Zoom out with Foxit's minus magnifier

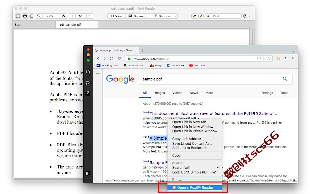click(39, 16)
